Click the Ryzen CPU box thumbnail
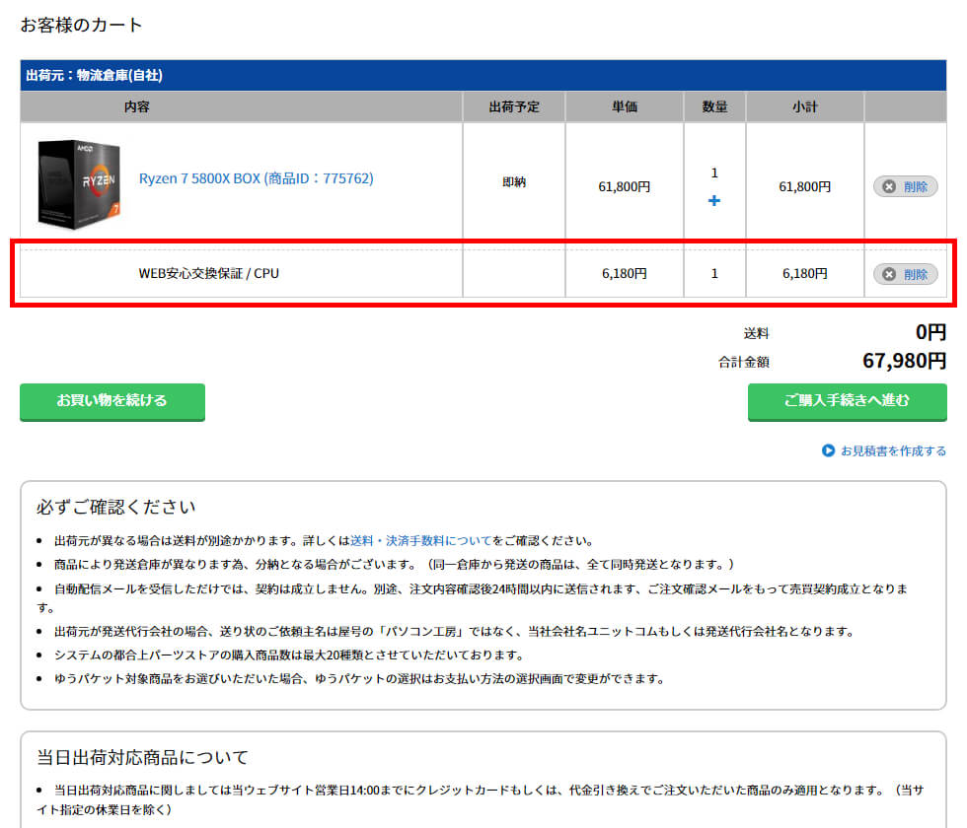Viewport: 967px width, 828px height. click(x=79, y=184)
